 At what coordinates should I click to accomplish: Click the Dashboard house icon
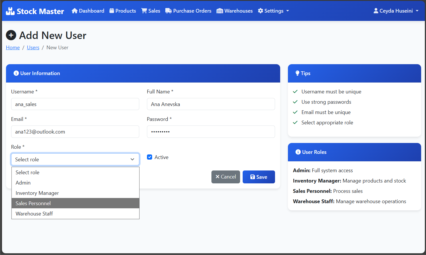[x=74, y=11]
